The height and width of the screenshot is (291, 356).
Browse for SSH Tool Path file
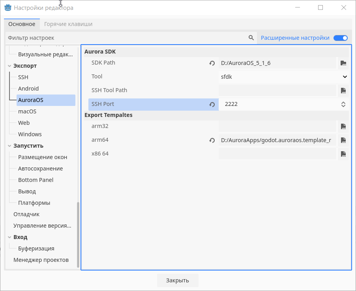343,91
